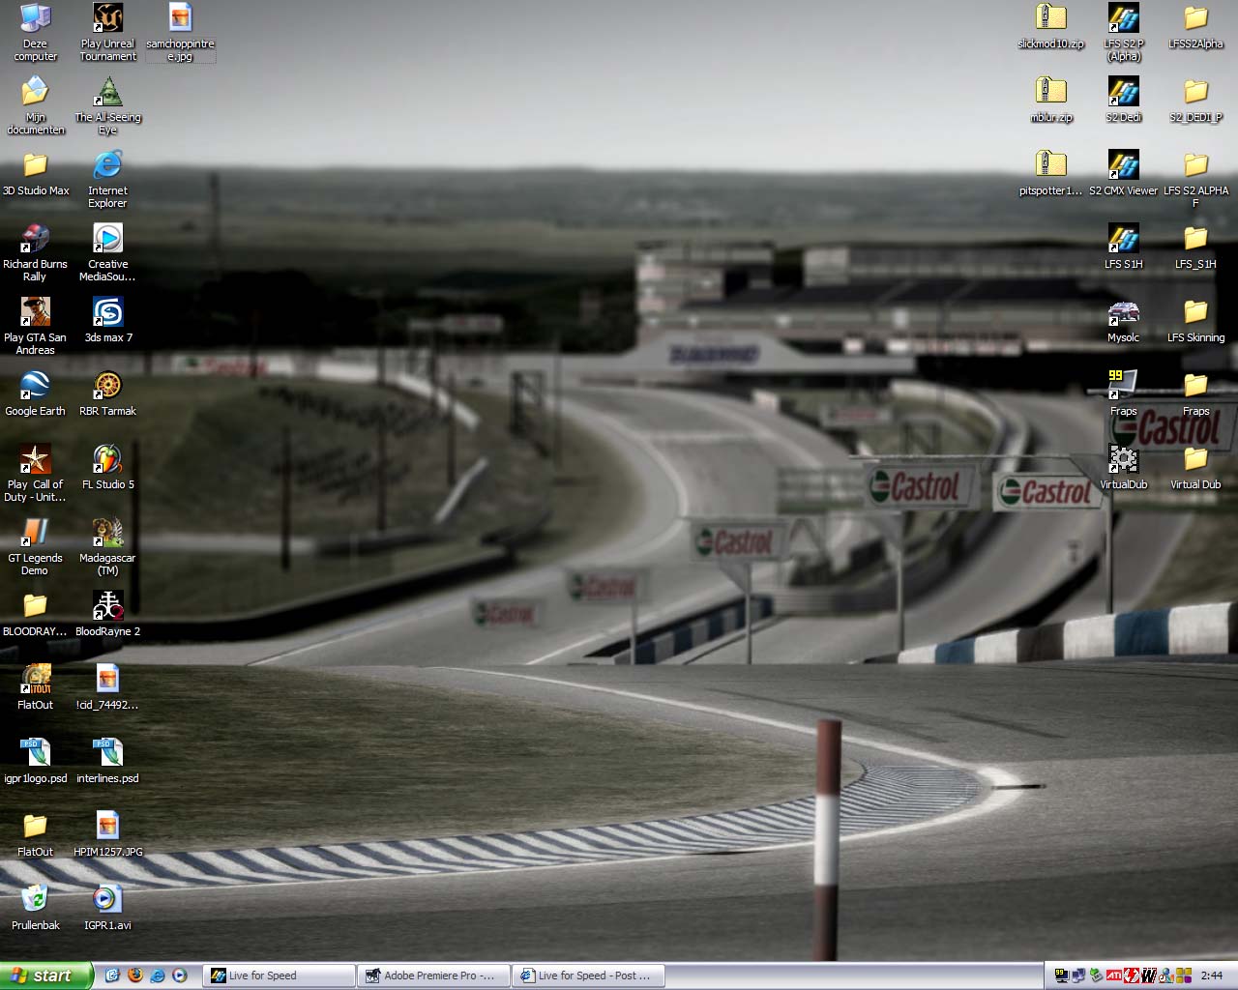This screenshot has width=1238, height=990.
Task: Select the RBR Tarmak shortcut
Action: tap(107, 393)
